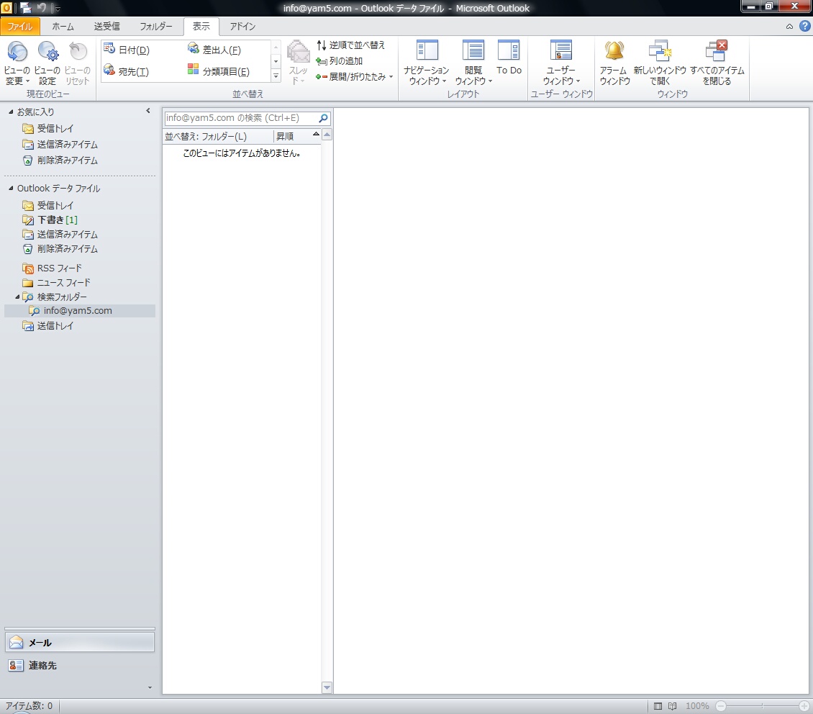Select the 表示 tab

201,27
